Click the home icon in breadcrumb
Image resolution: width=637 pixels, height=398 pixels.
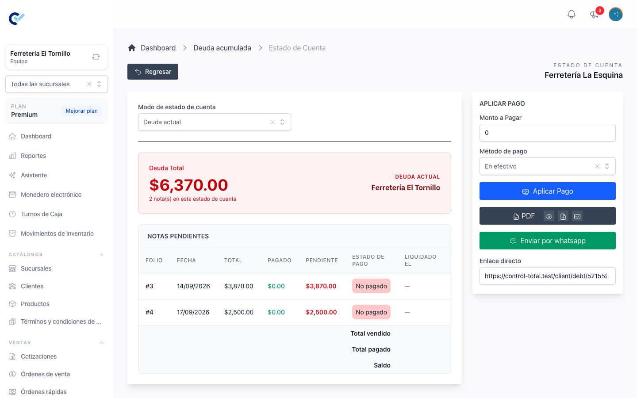pos(132,48)
